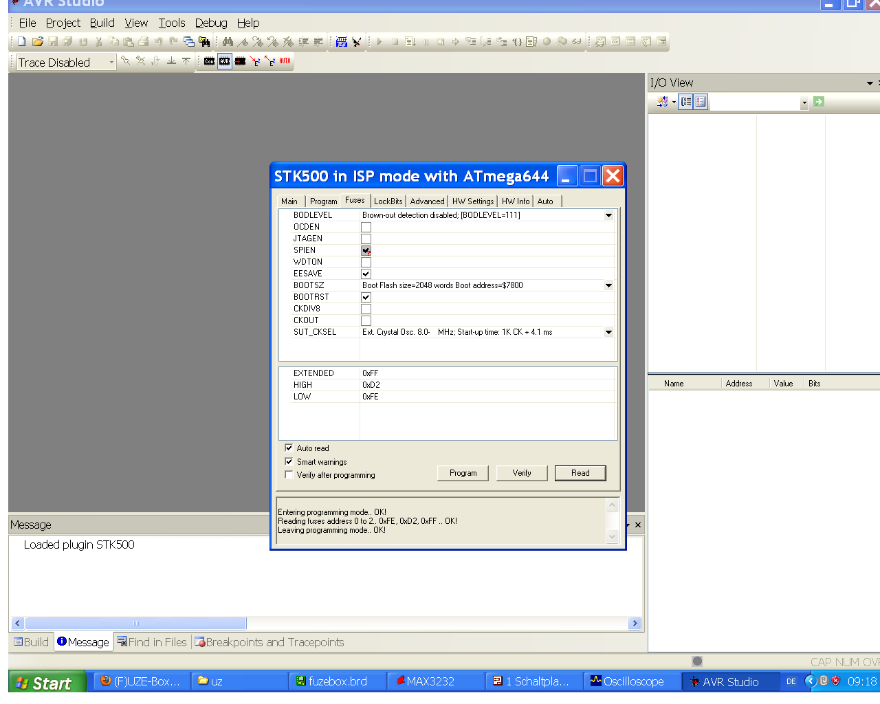This screenshot has height=704, width=880.
Task: Switch to Oscilloscope in the taskbar
Action: click(x=632, y=681)
